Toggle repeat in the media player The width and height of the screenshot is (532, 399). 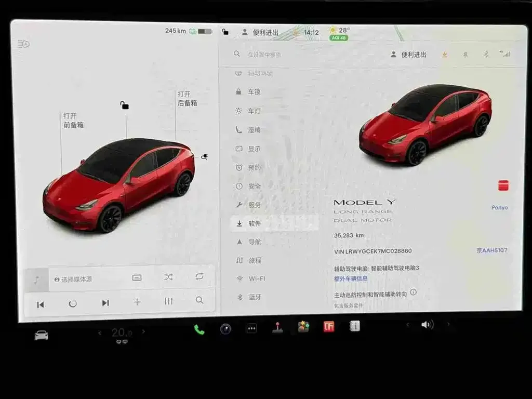(x=199, y=276)
